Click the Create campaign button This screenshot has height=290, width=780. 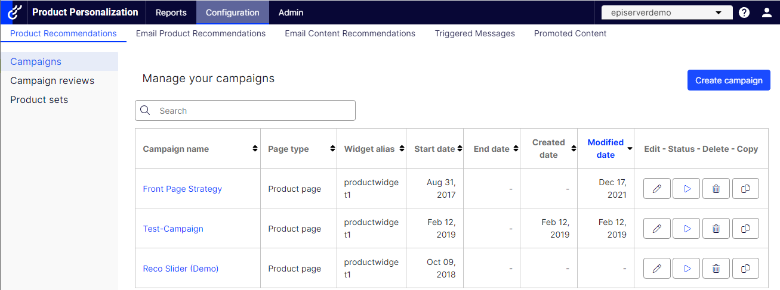pos(729,80)
